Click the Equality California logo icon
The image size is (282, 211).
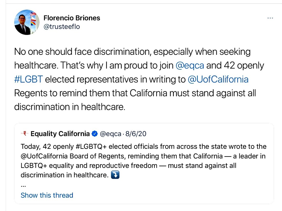point(24,133)
